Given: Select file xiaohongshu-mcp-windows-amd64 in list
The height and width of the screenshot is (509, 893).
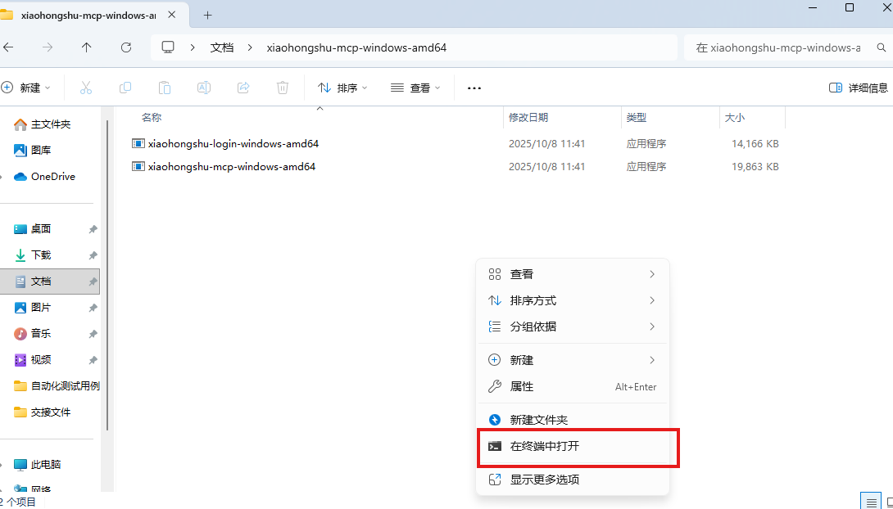Looking at the screenshot, I should pyautogui.click(x=232, y=167).
